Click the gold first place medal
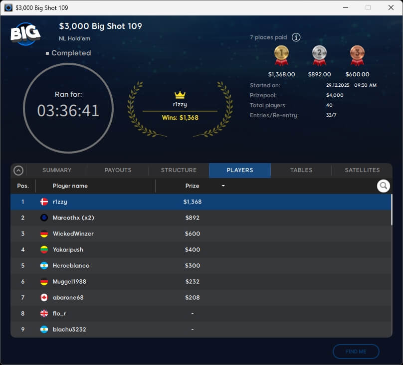Screen dimensions: 403x365 (281, 55)
